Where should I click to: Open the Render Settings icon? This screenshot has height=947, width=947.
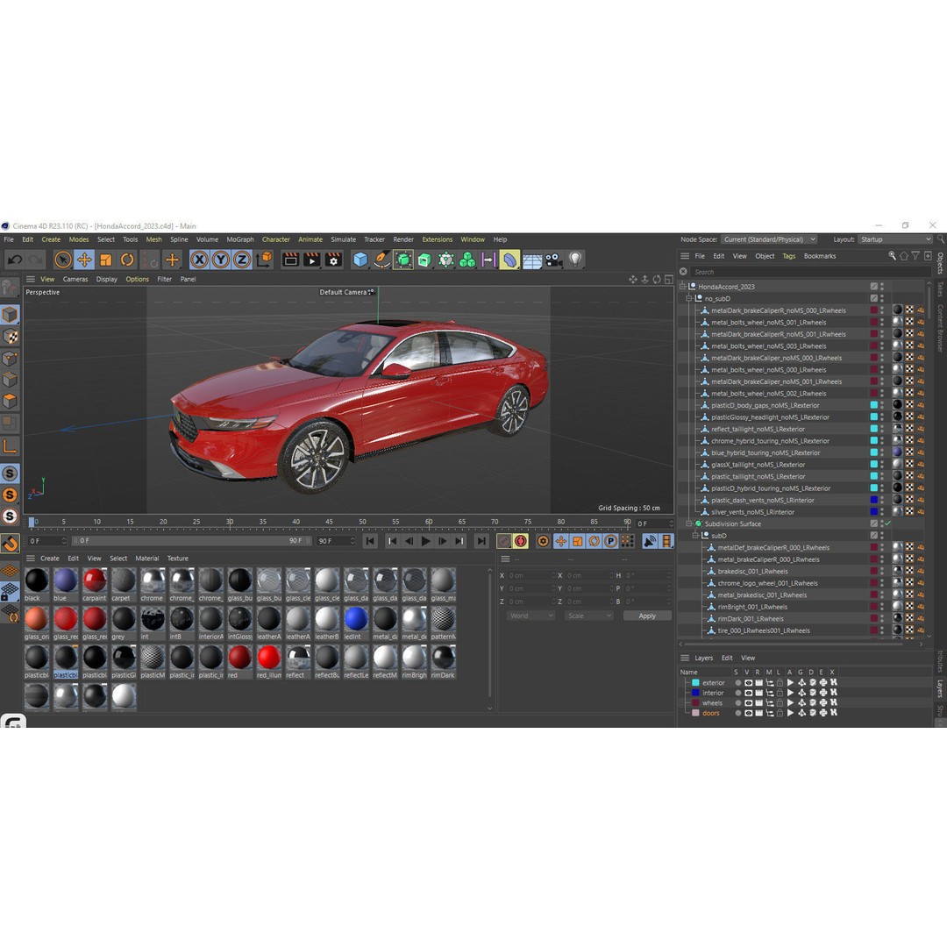tap(334, 260)
